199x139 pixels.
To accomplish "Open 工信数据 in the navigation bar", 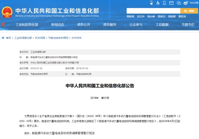I will click(162, 25).
